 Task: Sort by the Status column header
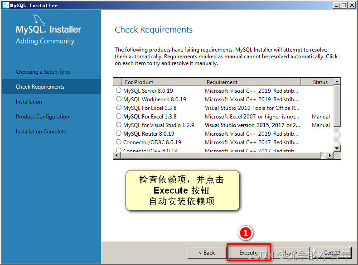pyautogui.click(x=317, y=82)
